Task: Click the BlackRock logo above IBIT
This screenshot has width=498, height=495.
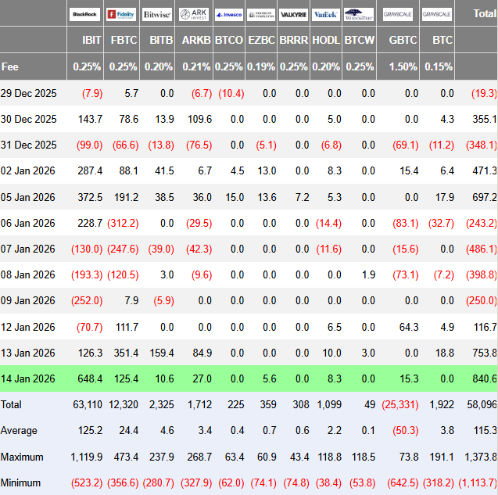Action: pyautogui.click(x=83, y=14)
